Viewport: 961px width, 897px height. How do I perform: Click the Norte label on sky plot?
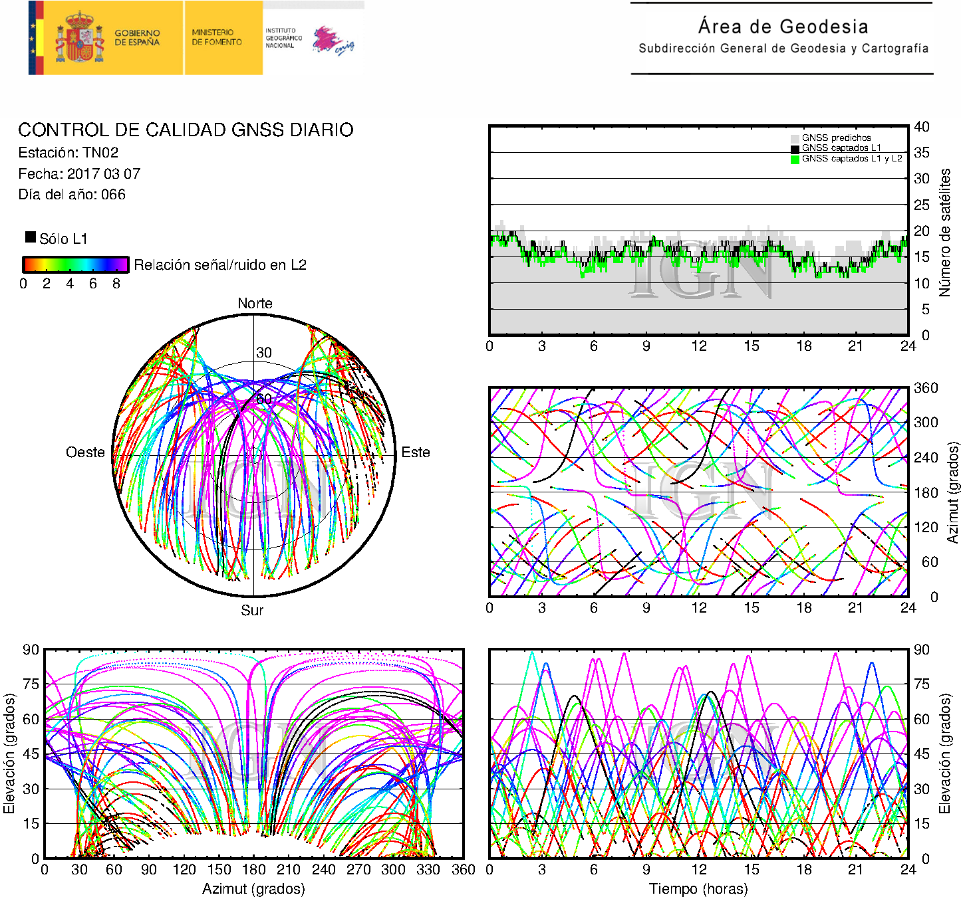pos(255,304)
